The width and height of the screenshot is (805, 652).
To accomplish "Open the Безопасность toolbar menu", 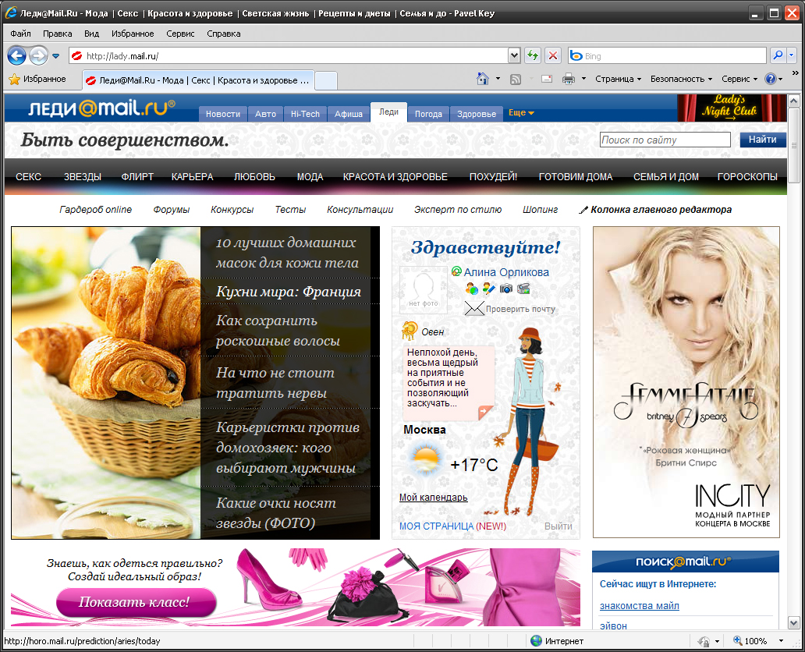I will point(681,79).
